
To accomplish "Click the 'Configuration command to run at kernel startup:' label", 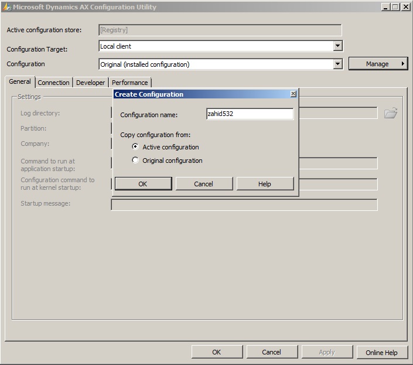I will tap(57, 184).
